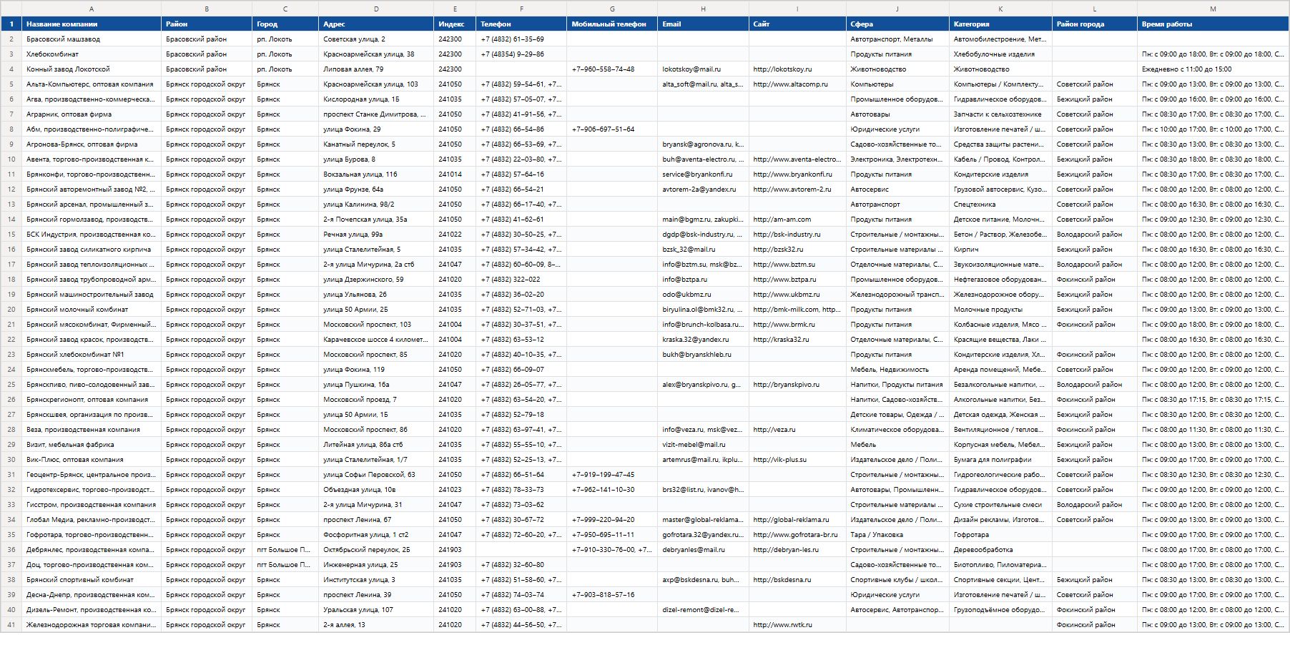
Task: Select column G header letter
Action: [612, 9]
